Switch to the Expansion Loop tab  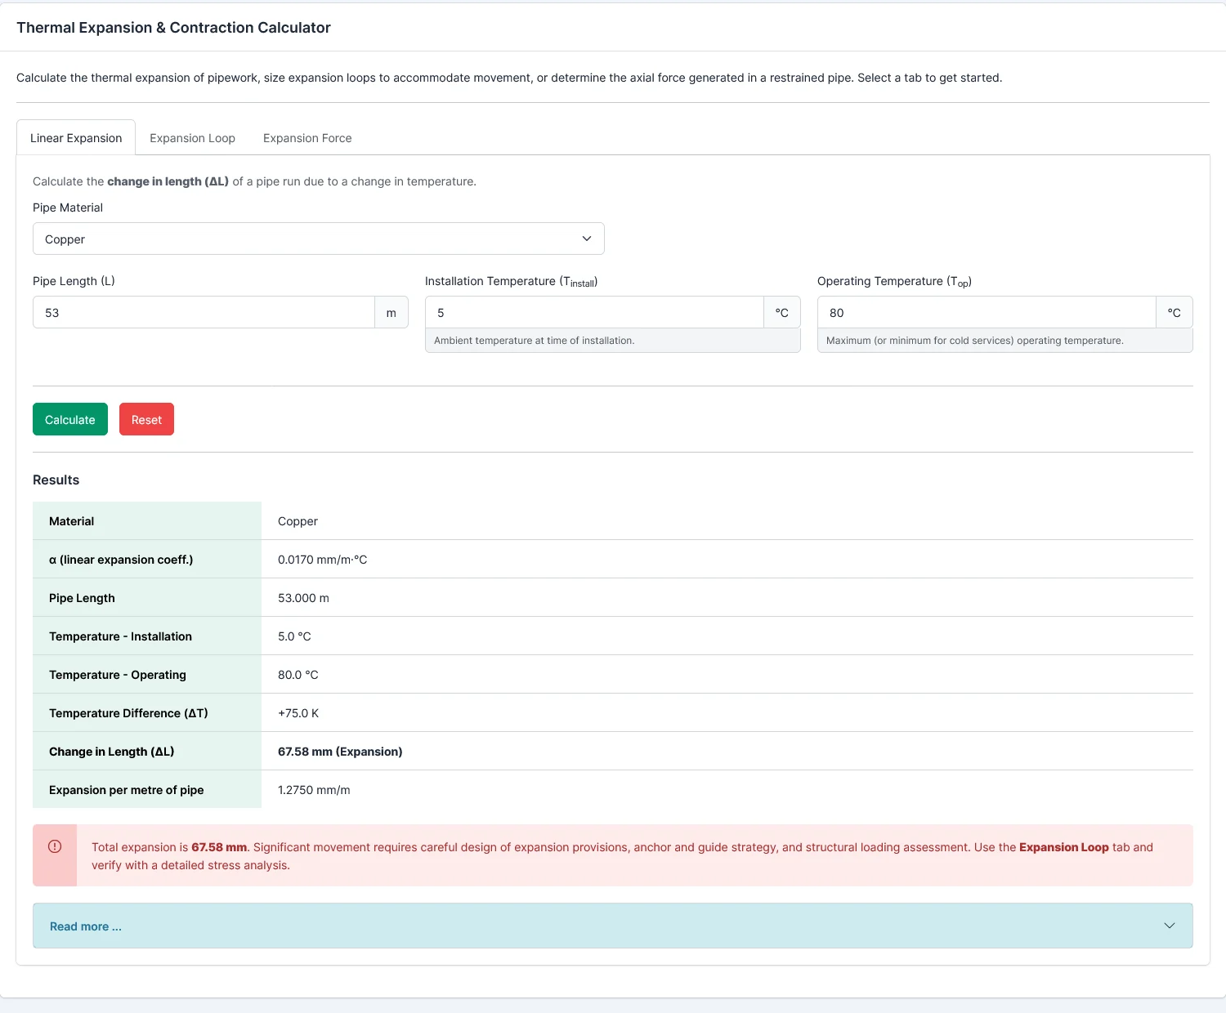tap(192, 138)
